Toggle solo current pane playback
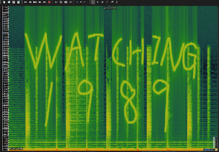The height and width of the screenshot is (152, 219). point(66,2)
